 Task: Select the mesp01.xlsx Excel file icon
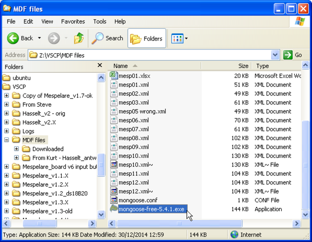113,76
